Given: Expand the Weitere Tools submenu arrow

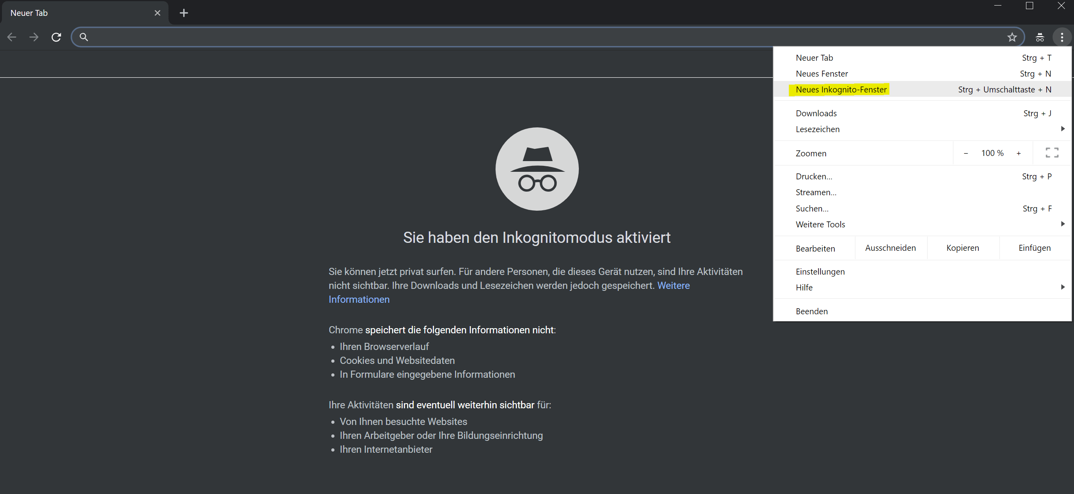Looking at the screenshot, I should pos(1063,224).
